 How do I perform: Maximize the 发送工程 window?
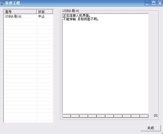coord(154,3)
